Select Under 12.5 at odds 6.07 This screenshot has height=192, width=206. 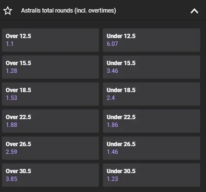(151, 40)
